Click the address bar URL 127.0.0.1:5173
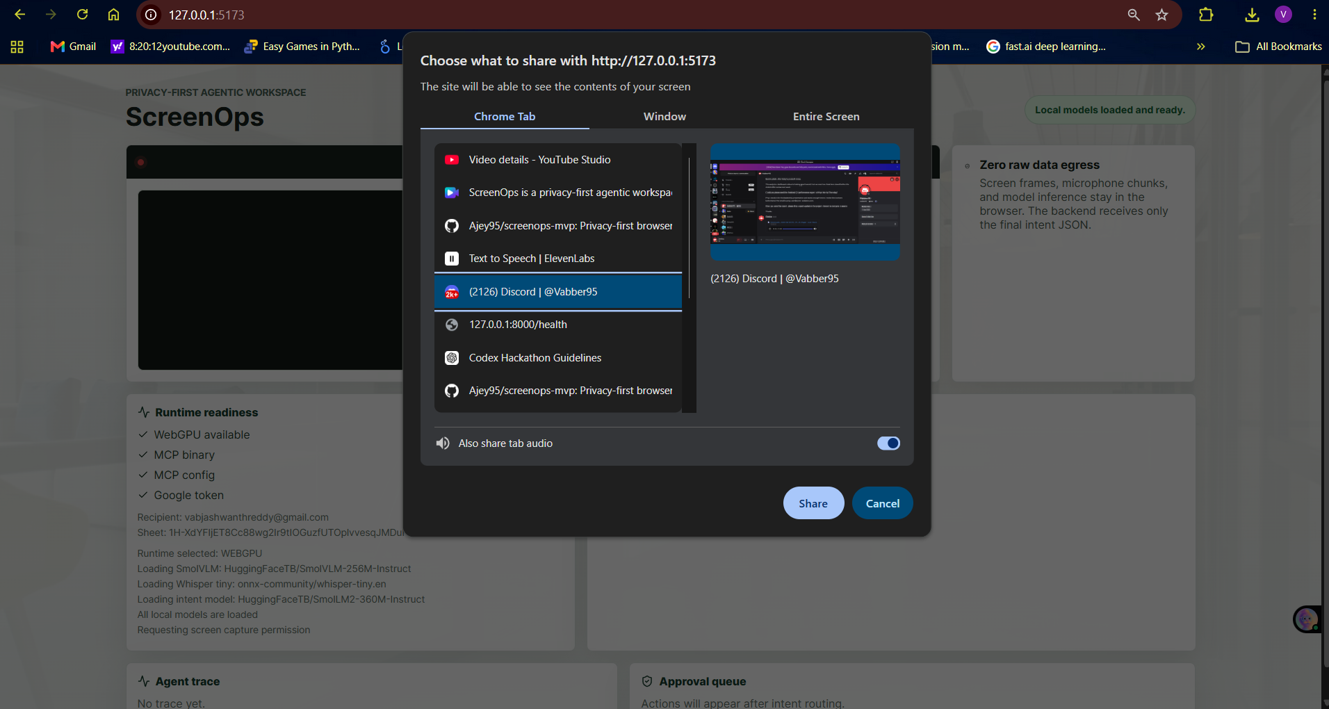The width and height of the screenshot is (1329, 709). click(206, 15)
